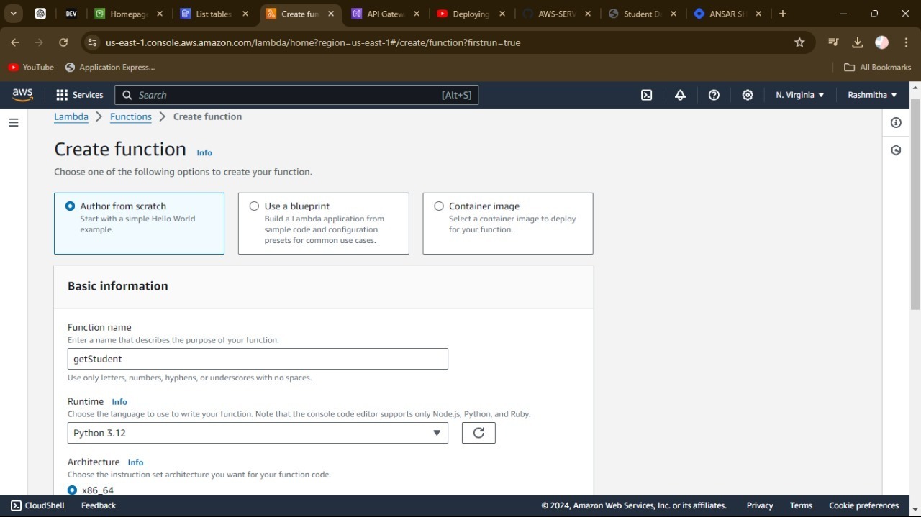Image resolution: width=921 pixels, height=517 pixels.
Task: Reload the browser page
Action: [63, 42]
